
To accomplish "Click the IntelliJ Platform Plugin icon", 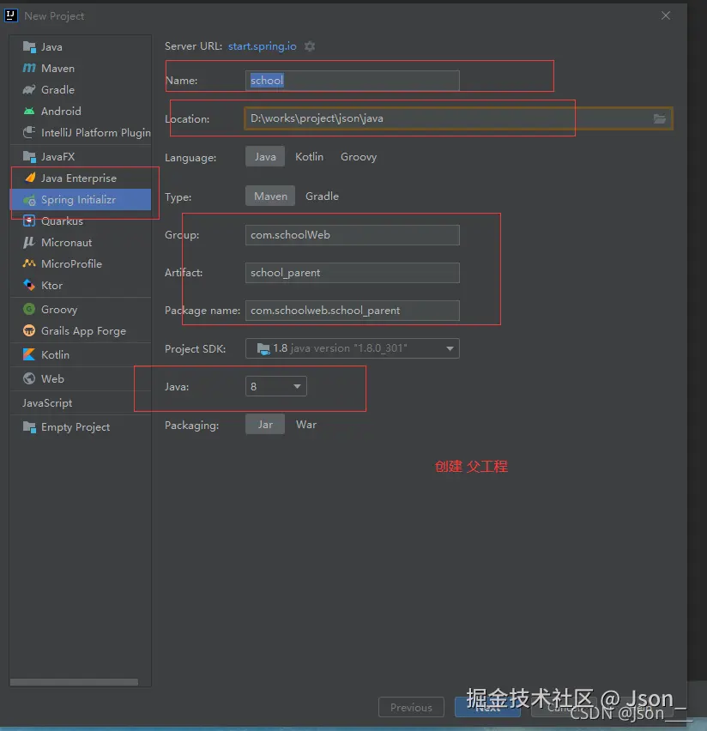I will 29,132.
